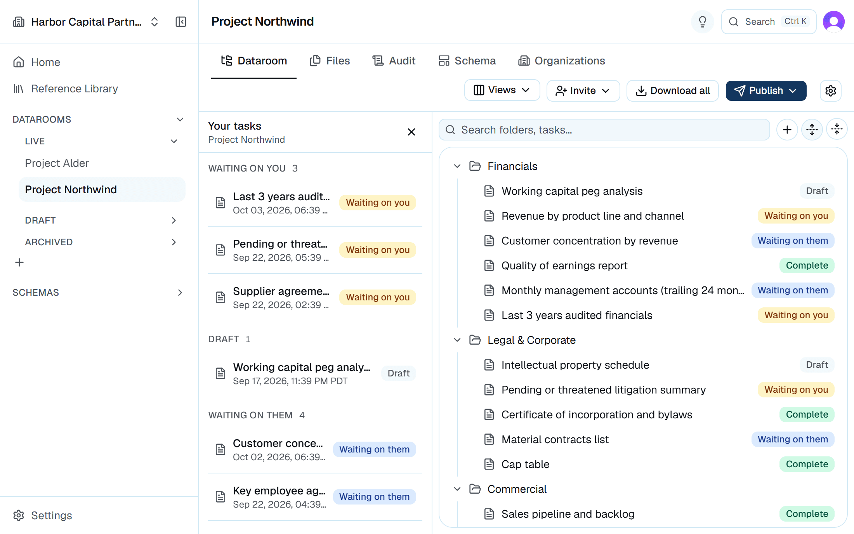Expand the ARCHIVED datarooms group
Screen dimensions: 854x534
[174, 242]
